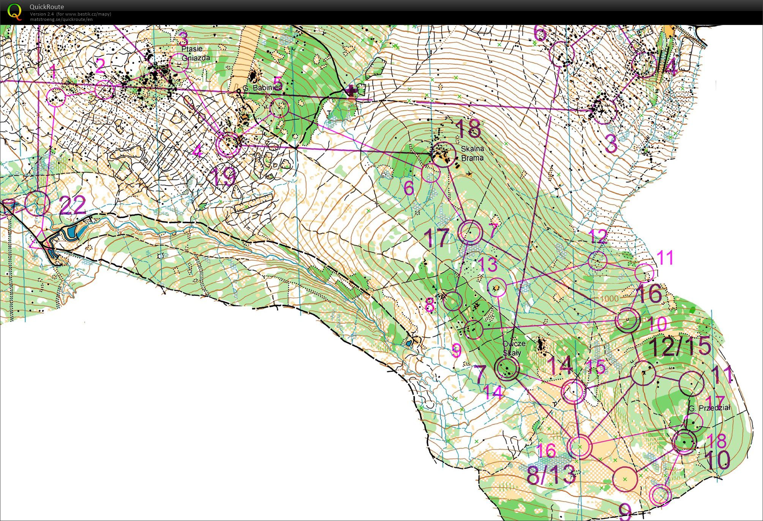Click the G. Babiniec map label
The image size is (763, 521).
262,88
